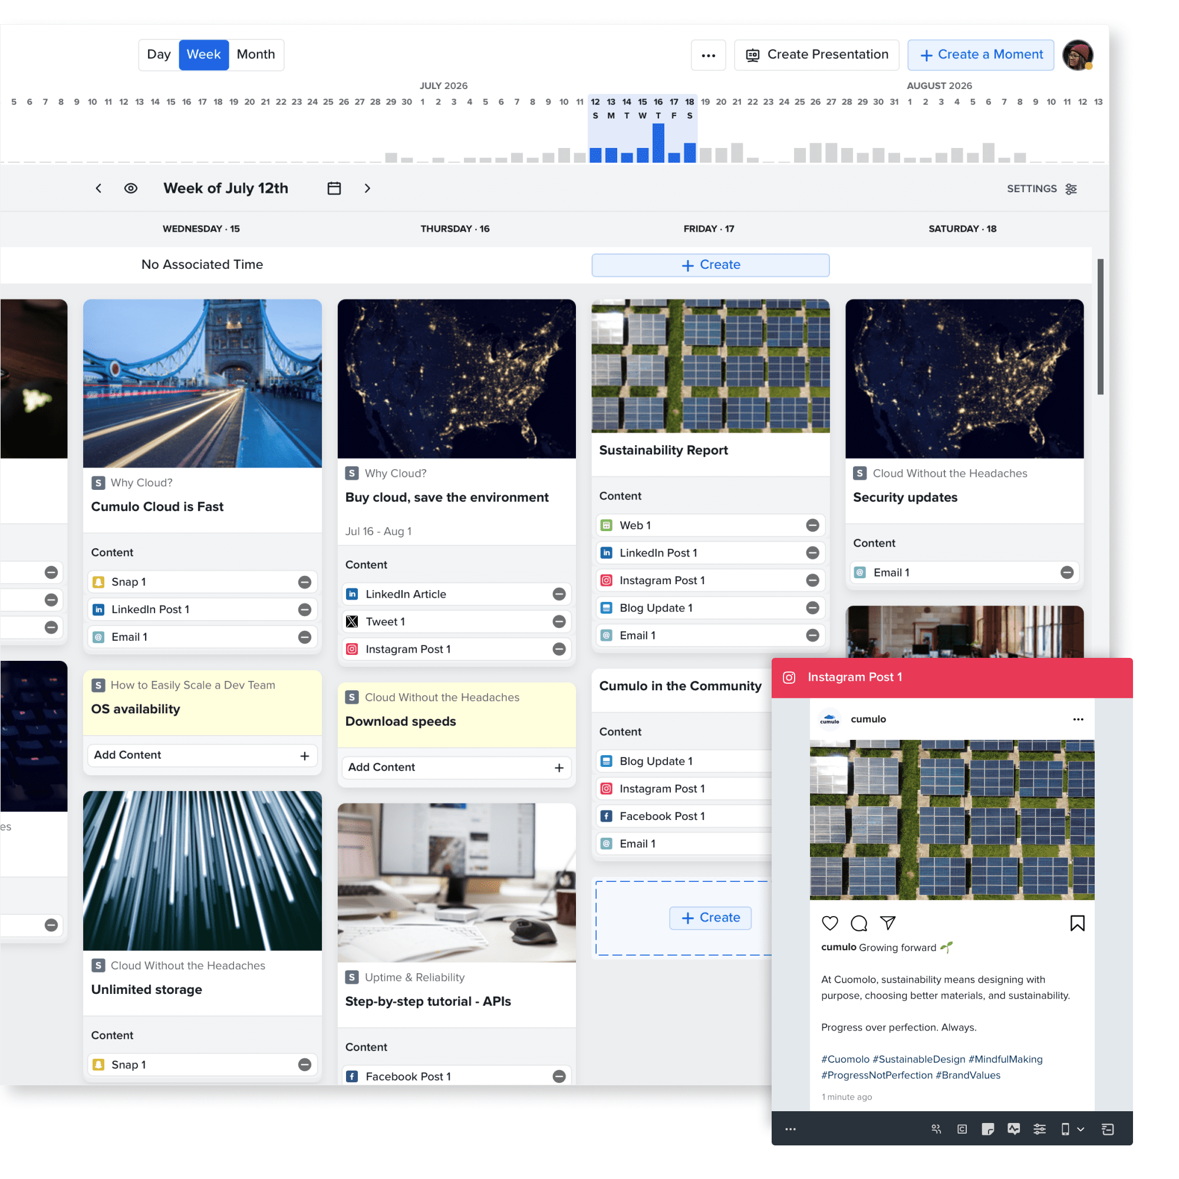Click the sticky note icon in preview toolbar
The width and height of the screenshot is (1179, 1179).
[x=987, y=1129]
